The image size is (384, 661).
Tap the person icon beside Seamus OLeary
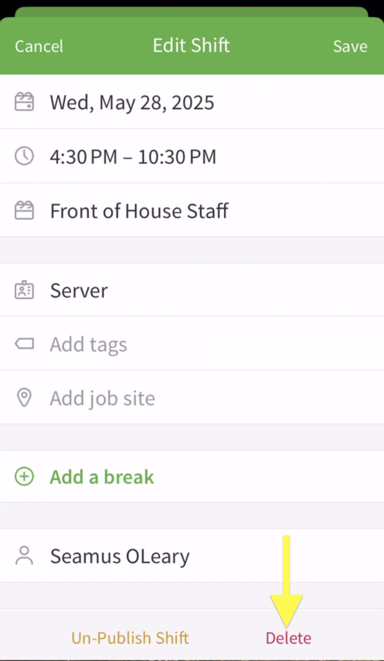click(x=24, y=556)
